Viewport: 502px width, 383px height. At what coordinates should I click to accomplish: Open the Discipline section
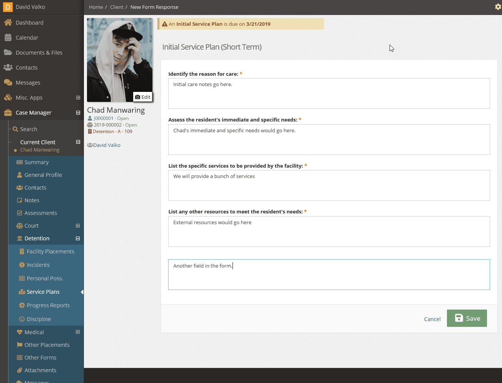[40, 319]
